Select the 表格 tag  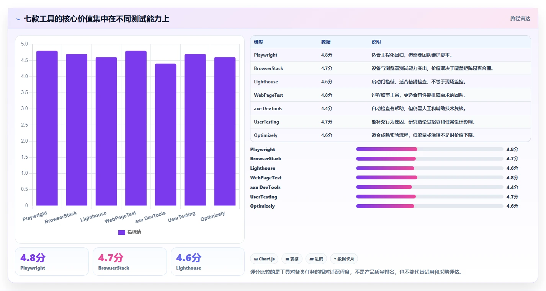[x=292, y=259]
